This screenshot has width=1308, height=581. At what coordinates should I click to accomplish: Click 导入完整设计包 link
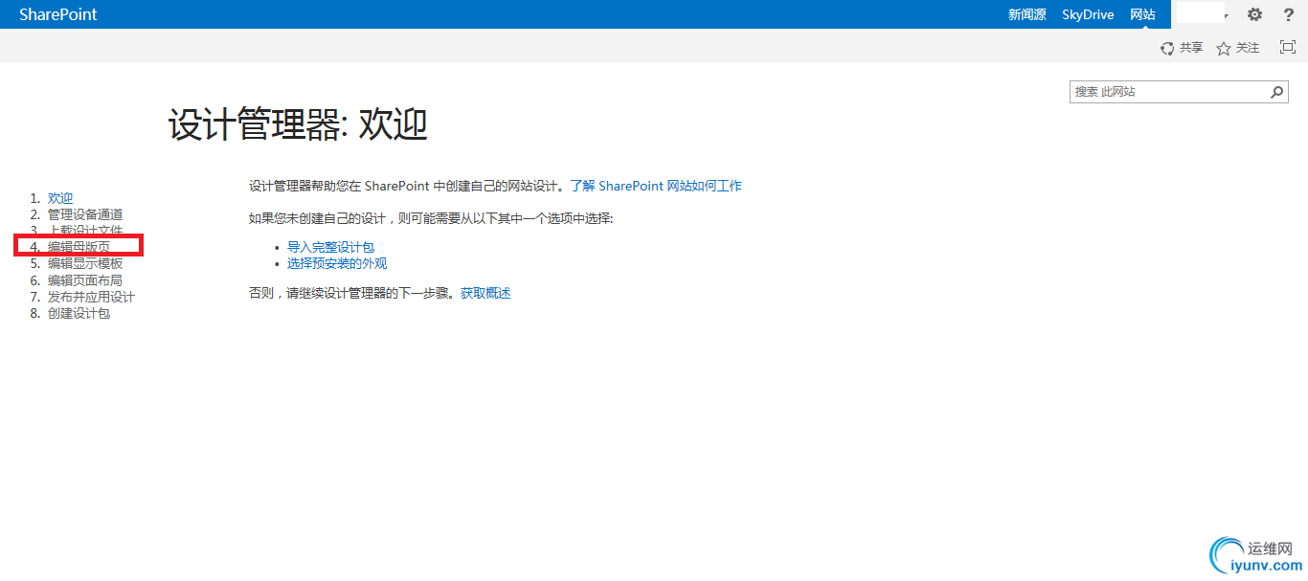point(330,247)
